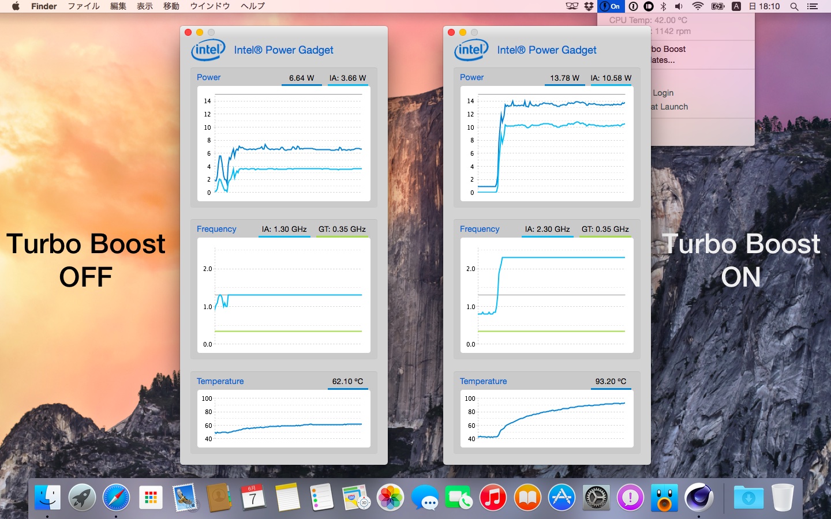Open the 編集 menu
This screenshot has width=831, height=519.
tap(118, 6)
